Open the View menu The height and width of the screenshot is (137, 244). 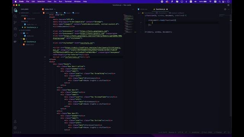pos(49,2)
